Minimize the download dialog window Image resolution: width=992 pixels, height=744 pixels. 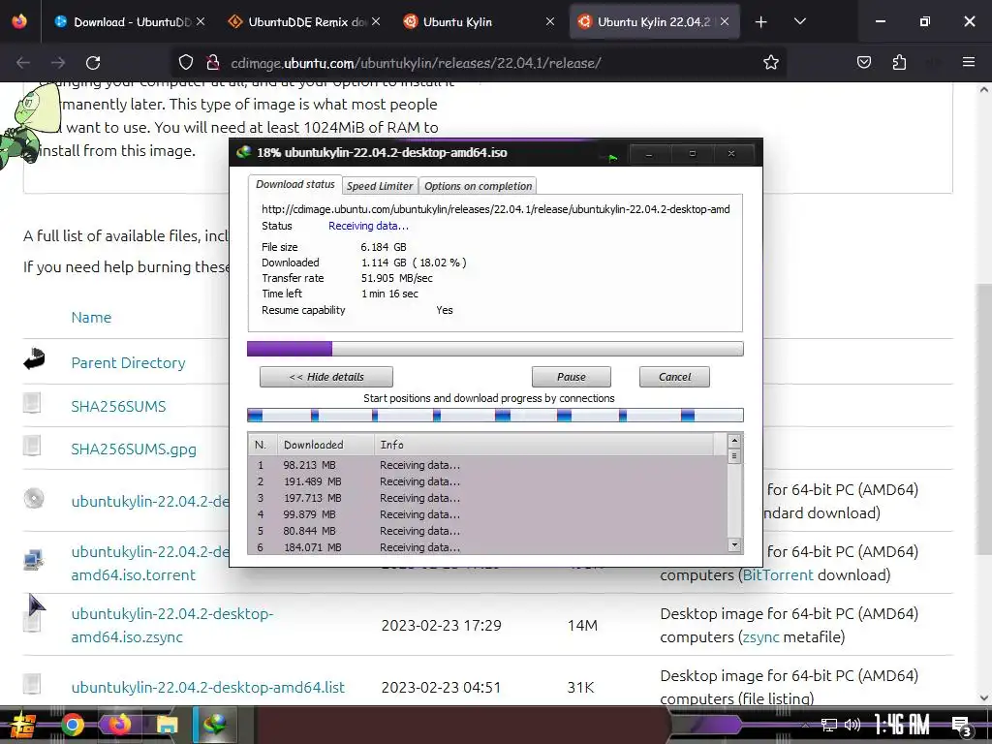pos(649,154)
